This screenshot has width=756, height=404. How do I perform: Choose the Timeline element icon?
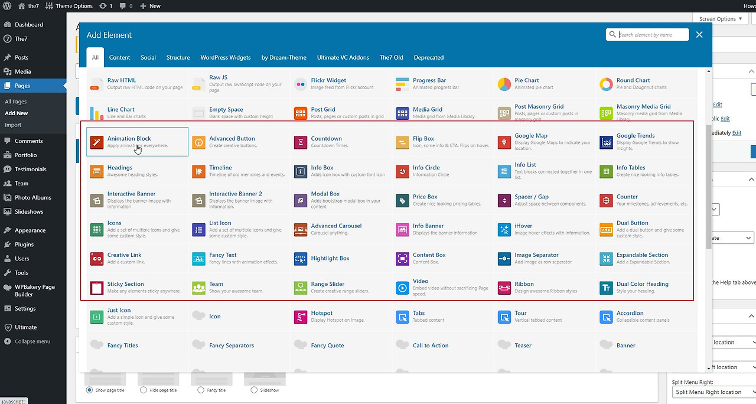198,171
